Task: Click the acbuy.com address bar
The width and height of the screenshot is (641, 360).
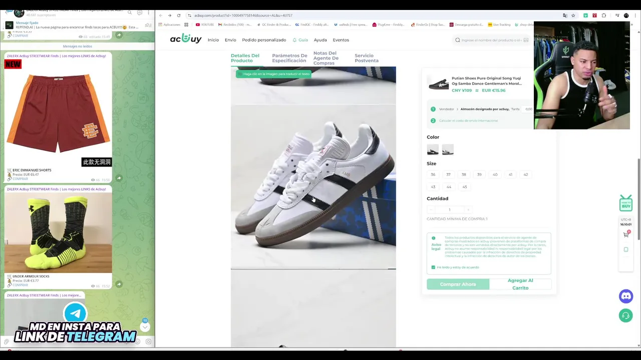Action: point(371,15)
